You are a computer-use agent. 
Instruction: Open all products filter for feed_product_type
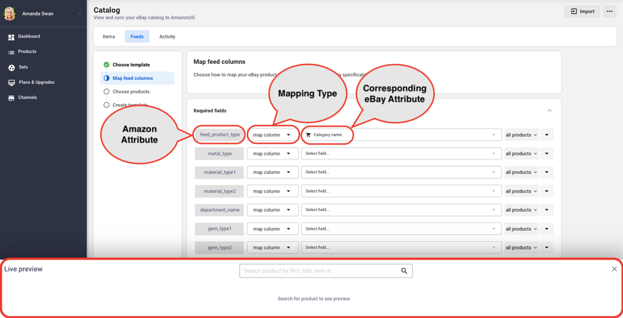(x=521, y=135)
